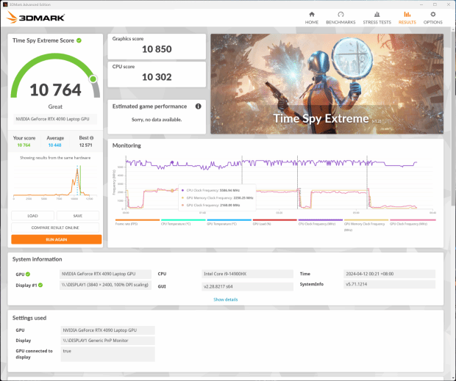
Task: Click the Time field 2024-04-12 00:21
Action: (389, 274)
